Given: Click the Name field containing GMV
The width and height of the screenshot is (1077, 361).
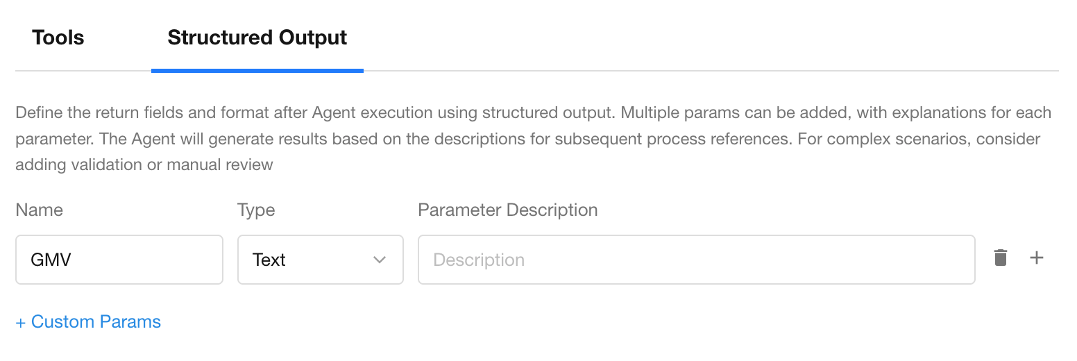Looking at the screenshot, I should tap(119, 260).
